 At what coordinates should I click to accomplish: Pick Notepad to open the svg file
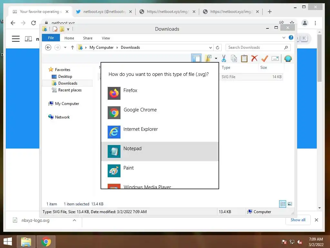coord(160,151)
